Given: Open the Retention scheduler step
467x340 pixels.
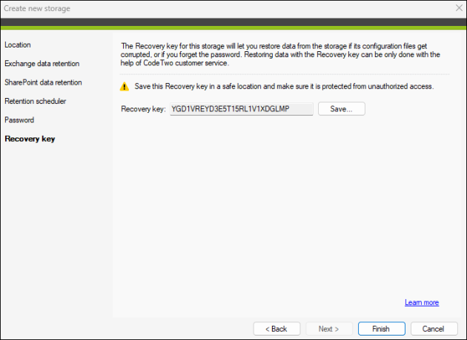Looking at the screenshot, I should click(35, 101).
